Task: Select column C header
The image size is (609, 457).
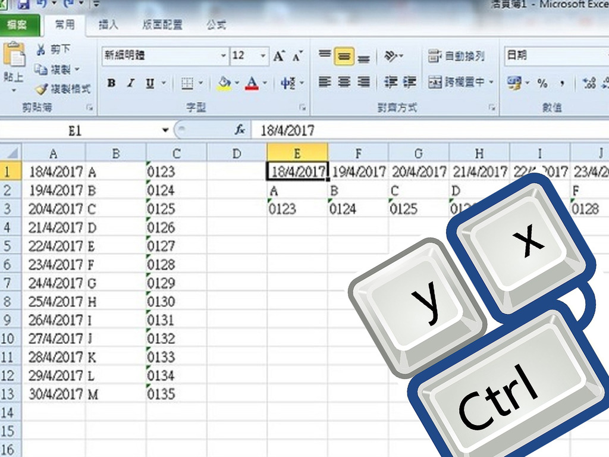Action: point(176,153)
